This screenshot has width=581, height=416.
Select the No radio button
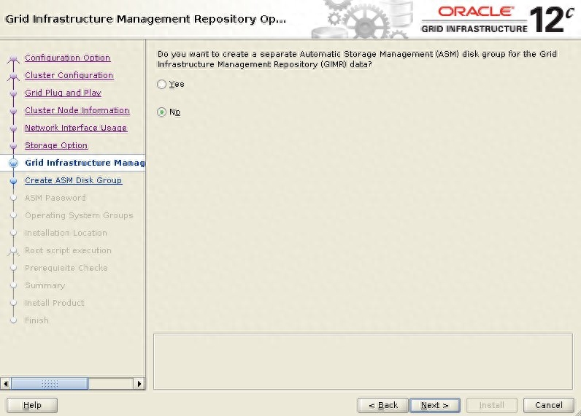[162, 112]
